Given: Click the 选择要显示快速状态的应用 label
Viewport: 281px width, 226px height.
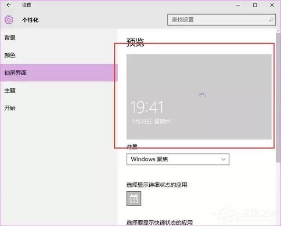Looking at the screenshot, I should coord(159,222).
